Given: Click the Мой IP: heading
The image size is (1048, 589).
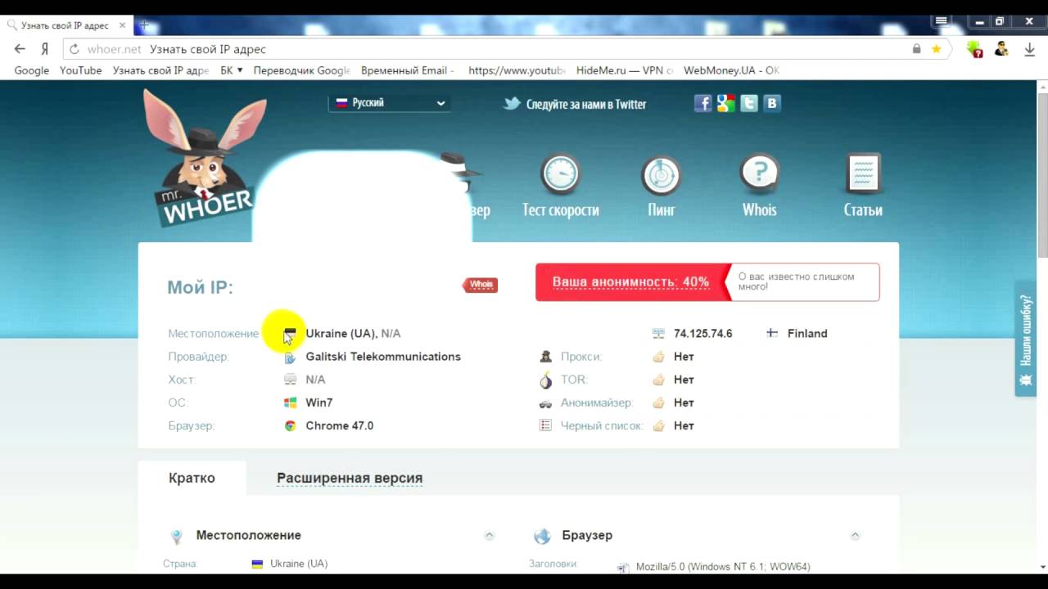Looking at the screenshot, I should pos(200,287).
